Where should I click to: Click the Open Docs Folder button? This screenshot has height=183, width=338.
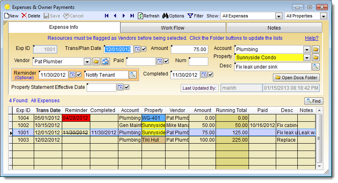tap(296, 78)
